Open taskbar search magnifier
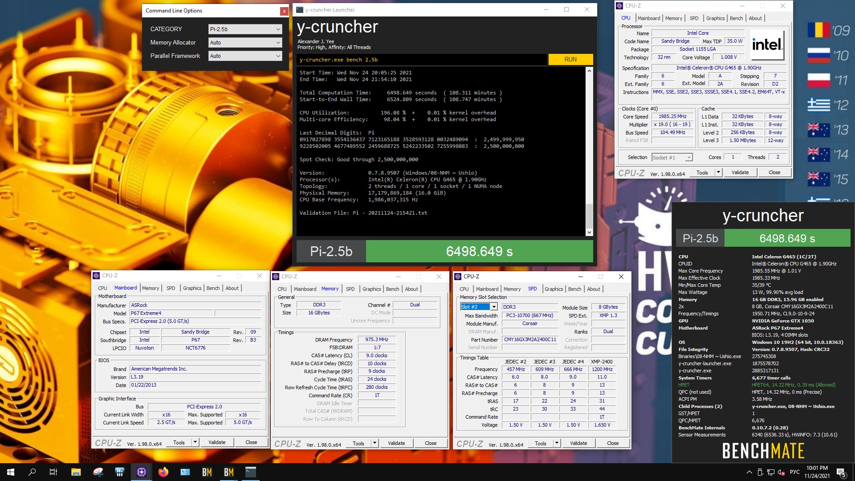Image resolution: width=855 pixels, height=481 pixels. pos(32,472)
